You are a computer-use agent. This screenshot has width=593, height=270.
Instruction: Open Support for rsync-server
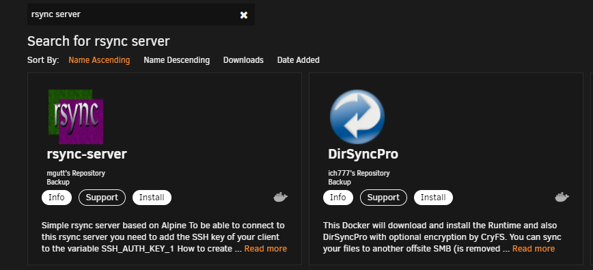coord(102,198)
